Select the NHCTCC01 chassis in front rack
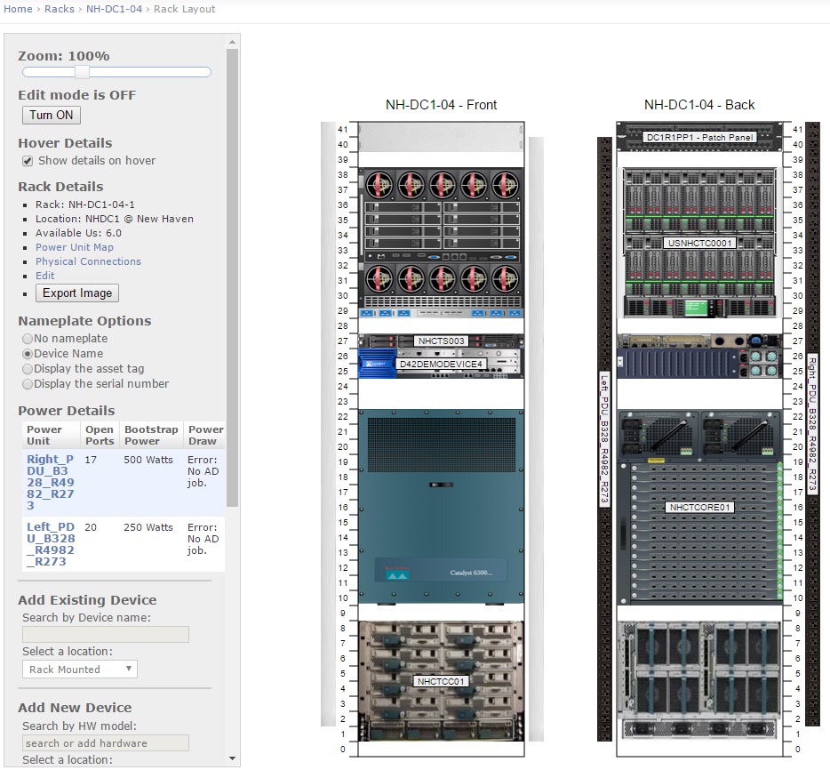 pos(440,680)
